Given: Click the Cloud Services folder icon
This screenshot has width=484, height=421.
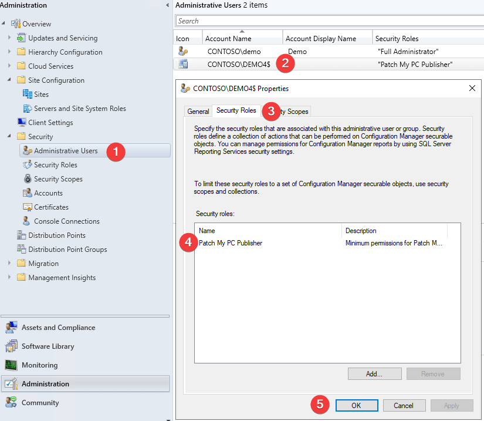Looking at the screenshot, I should coord(21,66).
